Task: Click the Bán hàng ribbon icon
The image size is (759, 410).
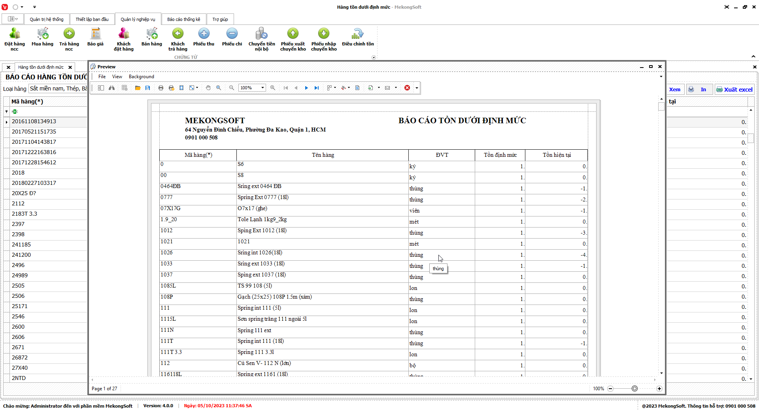Action: [152, 38]
